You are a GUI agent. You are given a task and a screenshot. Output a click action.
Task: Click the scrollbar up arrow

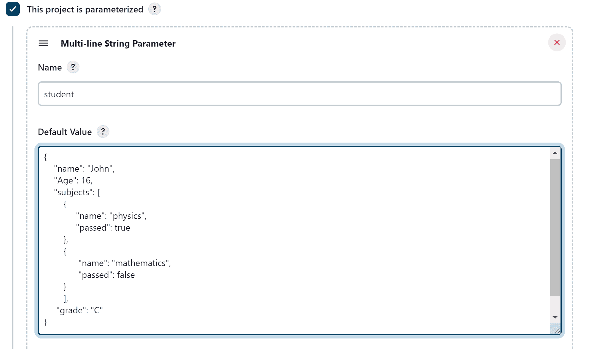555,152
